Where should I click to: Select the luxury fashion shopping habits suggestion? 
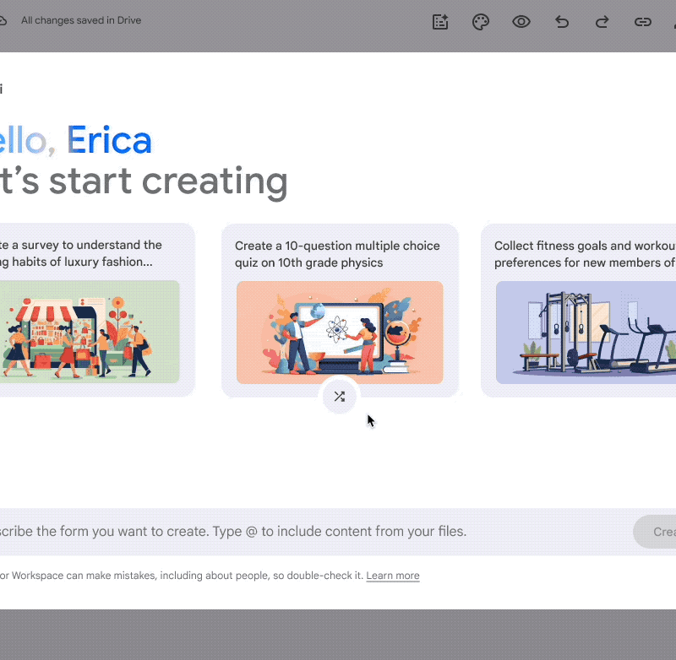80,254
